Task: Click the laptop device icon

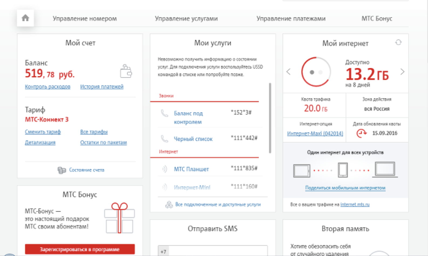Action: point(385,170)
